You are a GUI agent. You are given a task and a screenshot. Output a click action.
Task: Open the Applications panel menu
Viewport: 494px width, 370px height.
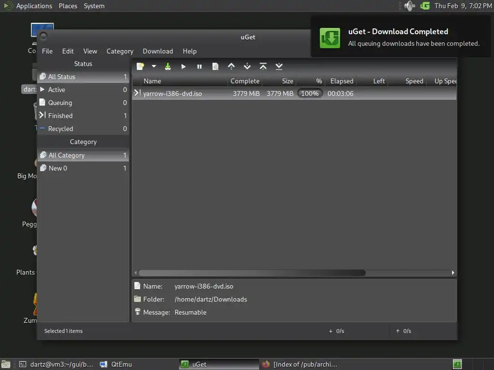[34, 6]
